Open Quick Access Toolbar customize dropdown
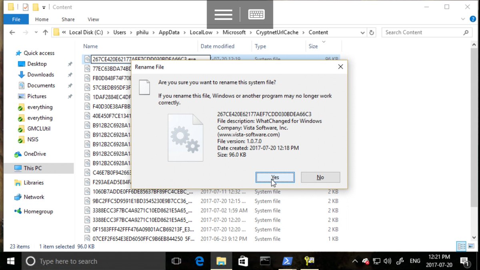 click(x=44, y=7)
